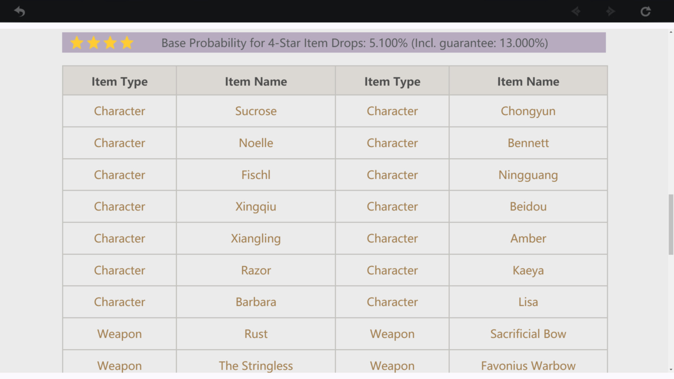674x379 pixels.
Task: Click the vertical scrollbar thumb
Action: coord(671,225)
